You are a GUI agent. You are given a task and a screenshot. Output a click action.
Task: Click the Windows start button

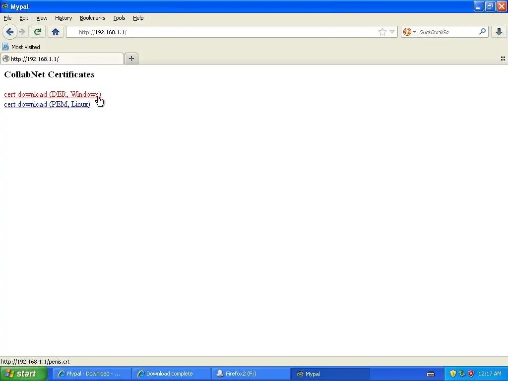tap(23, 374)
